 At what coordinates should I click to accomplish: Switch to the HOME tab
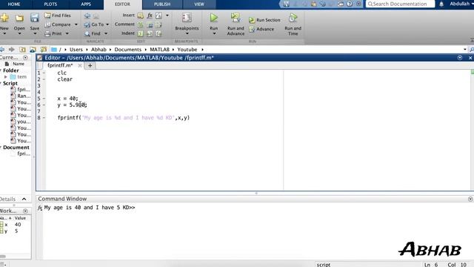pos(14,4)
